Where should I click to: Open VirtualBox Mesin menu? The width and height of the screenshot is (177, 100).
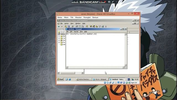coord(66,17)
